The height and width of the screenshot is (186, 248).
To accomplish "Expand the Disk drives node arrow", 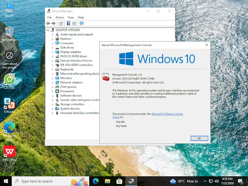I will 53,48.
